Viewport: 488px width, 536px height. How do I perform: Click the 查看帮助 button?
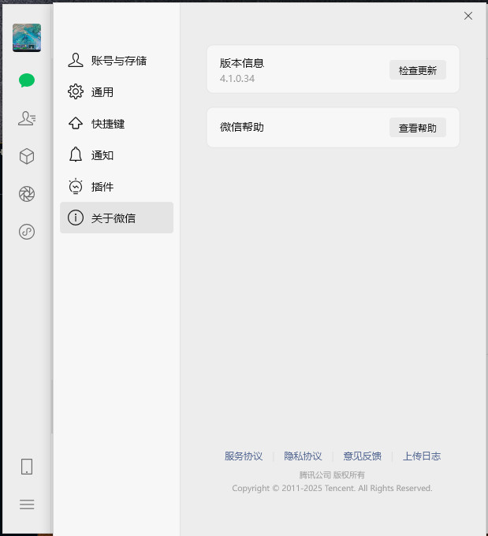(x=417, y=128)
